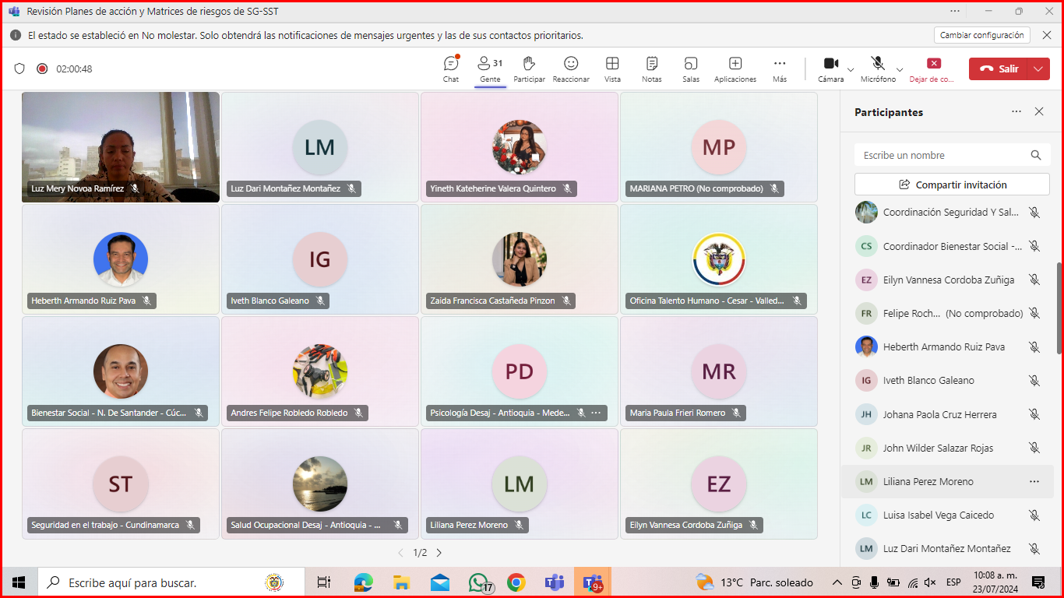Image resolution: width=1064 pixels, height=598 pixels.
Task: Raise hand with Participar button
Action: click(529, 69)
